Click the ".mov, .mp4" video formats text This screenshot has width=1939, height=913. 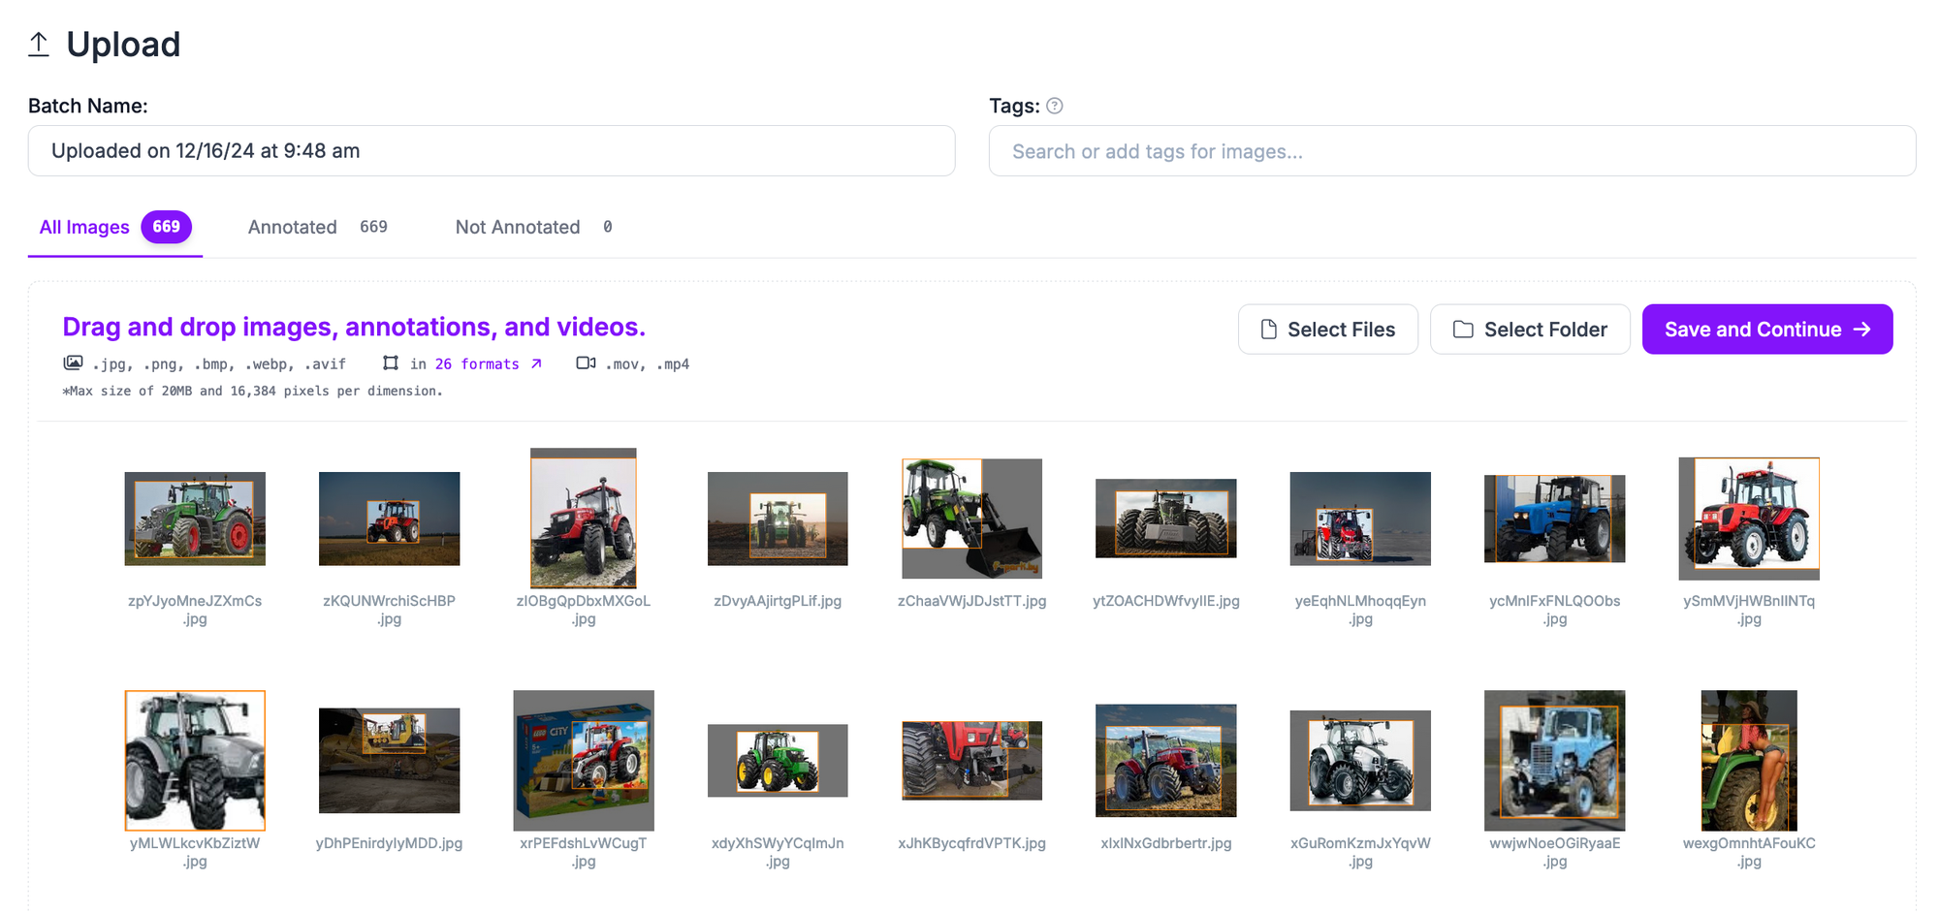[647, 364]
